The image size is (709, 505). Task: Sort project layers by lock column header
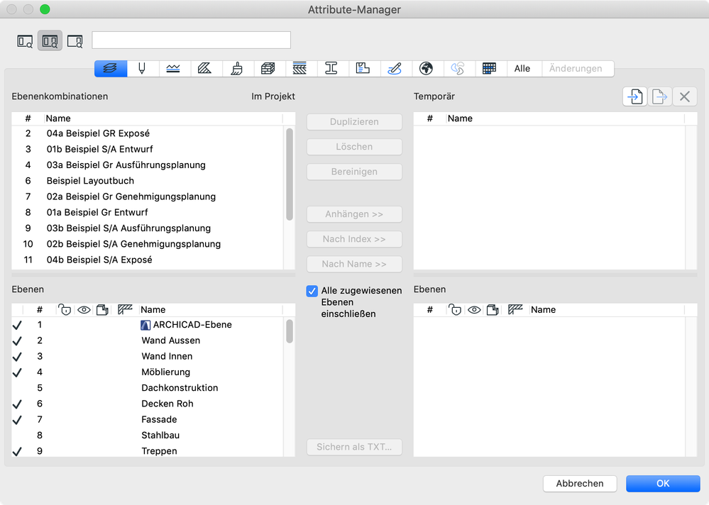[65, 310]
